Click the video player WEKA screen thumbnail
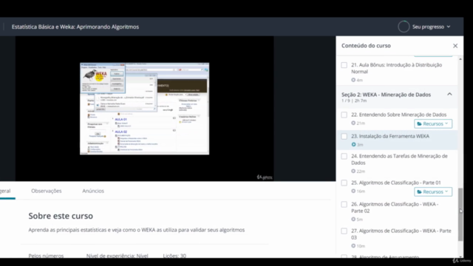This screenshot has width=473, height=266. [x=145, y=109]
